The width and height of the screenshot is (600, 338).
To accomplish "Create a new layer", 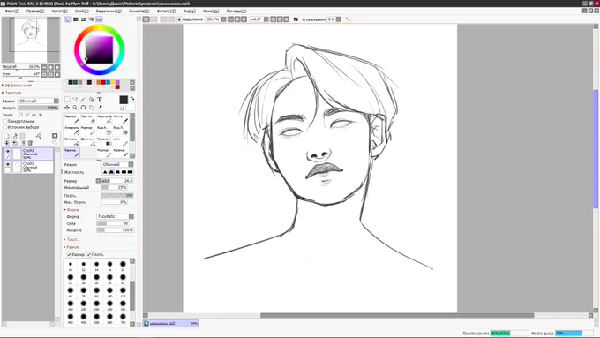I will (x=7, y=136).
